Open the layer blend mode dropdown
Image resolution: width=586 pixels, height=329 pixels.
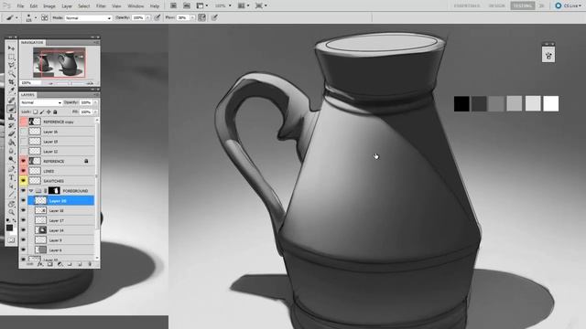click(x=41, y=102)
